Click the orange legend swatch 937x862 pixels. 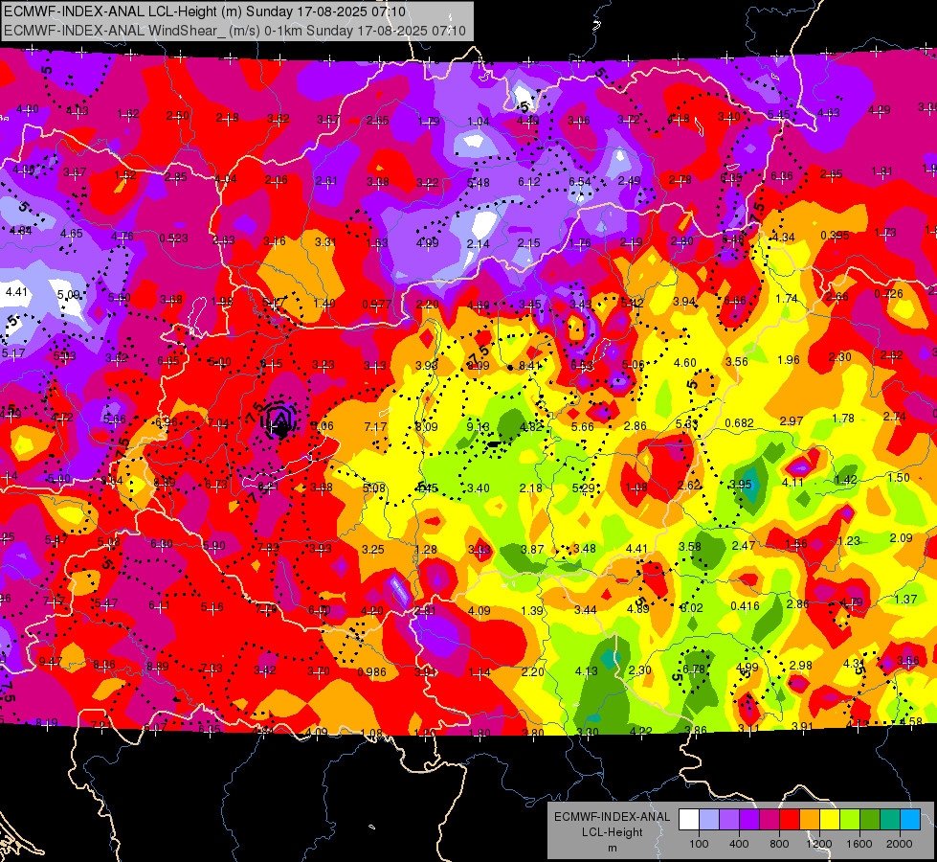click(x=810, y=820)
